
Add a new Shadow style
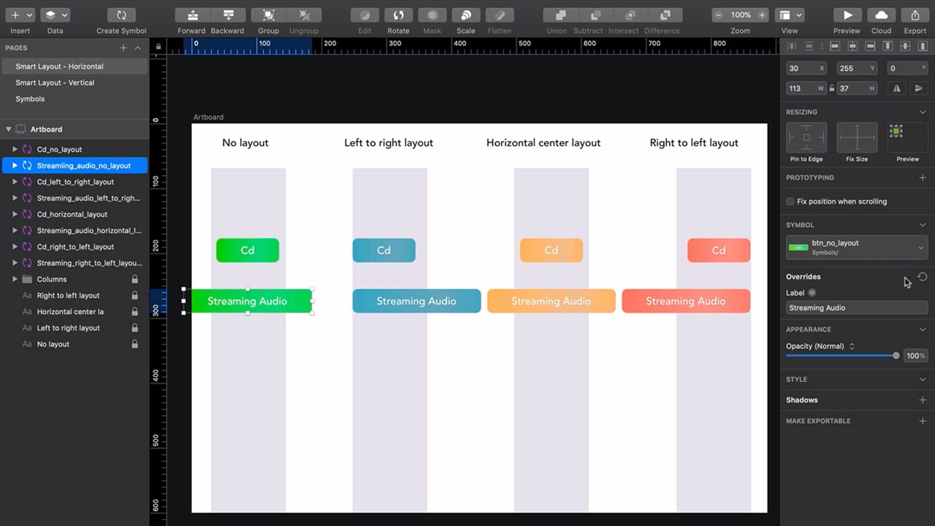pos(922,400)
